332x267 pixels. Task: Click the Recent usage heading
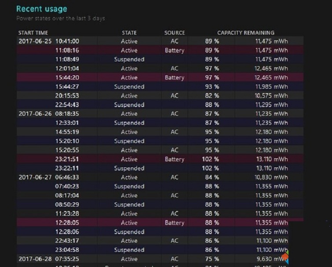pos(42,9)
